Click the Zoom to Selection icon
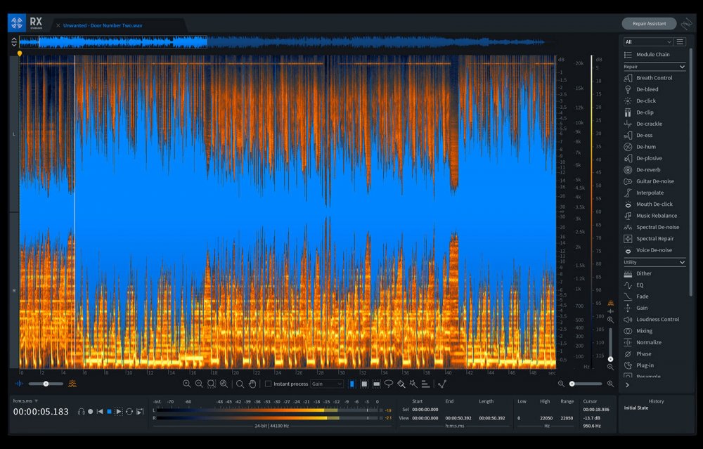 click(211, 384)
